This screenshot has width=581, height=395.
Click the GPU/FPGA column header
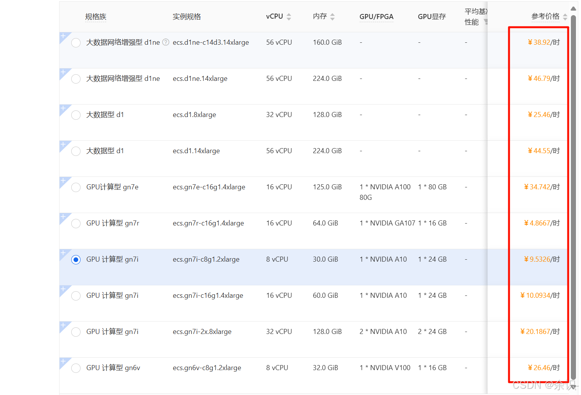point(376,17)
